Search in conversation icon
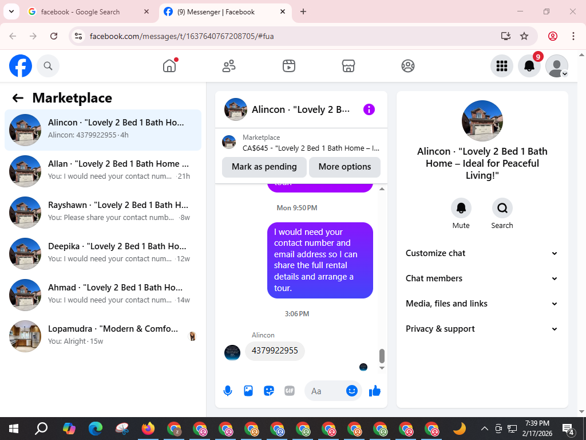The width and height of the screenshot is (586, 440). [x=502, y=208]
